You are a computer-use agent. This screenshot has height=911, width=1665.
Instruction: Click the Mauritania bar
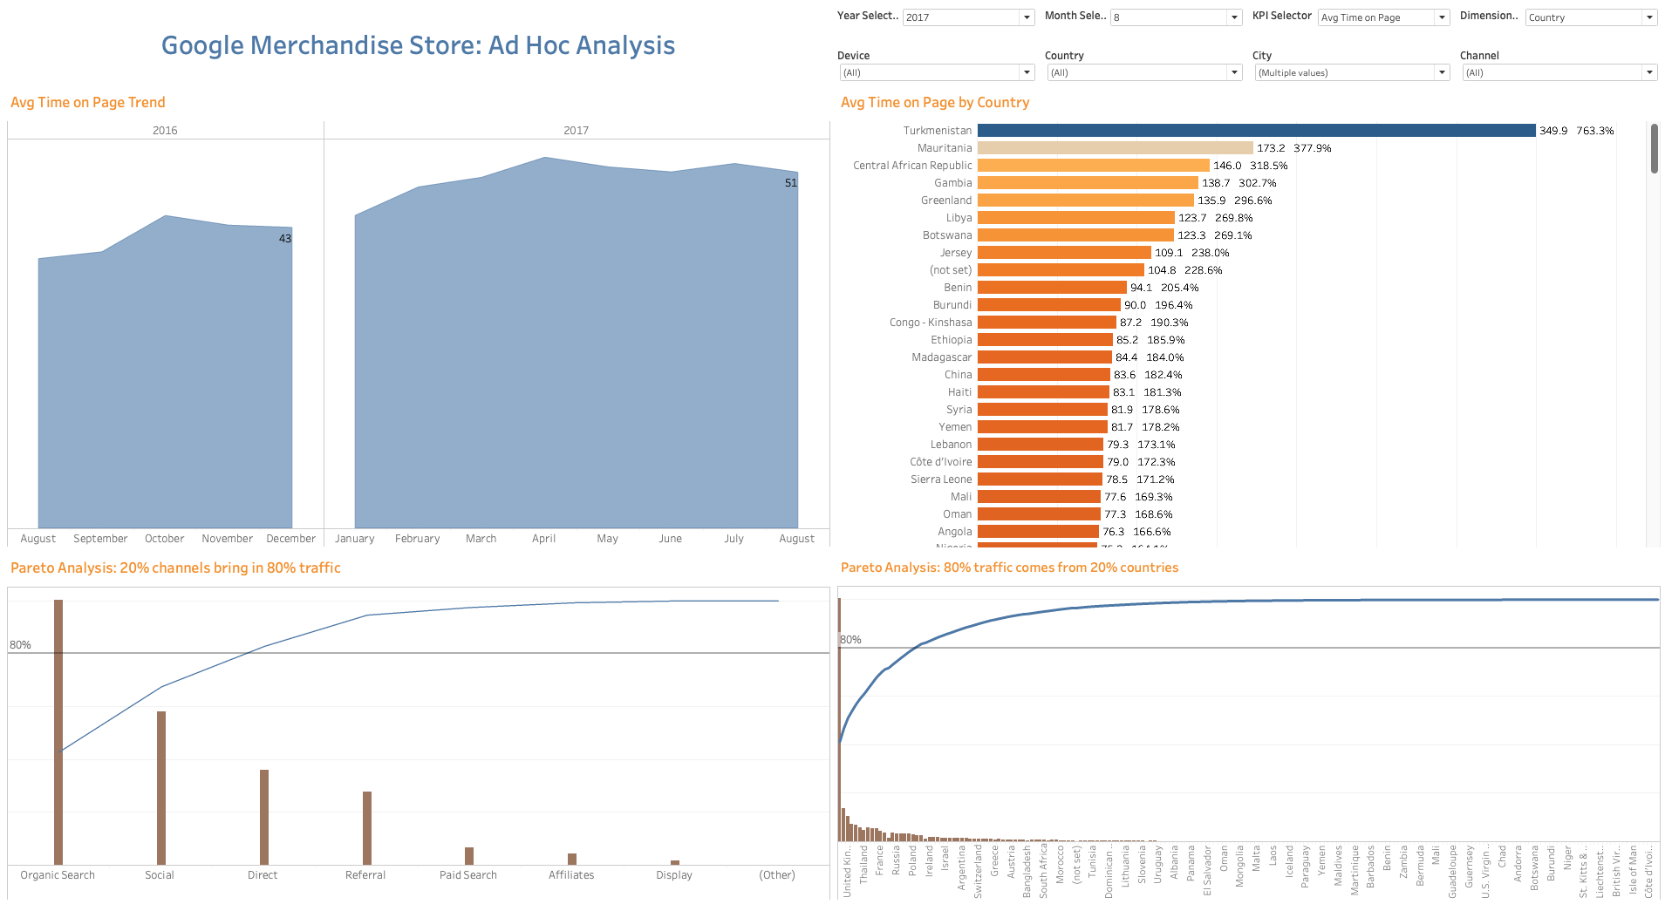(1115, 148)
